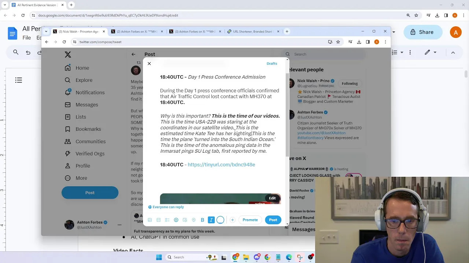Switch to the URL Shortener tab
This screenshot has width=469, height=263.
pyautogui.click(x=253, y=31)
